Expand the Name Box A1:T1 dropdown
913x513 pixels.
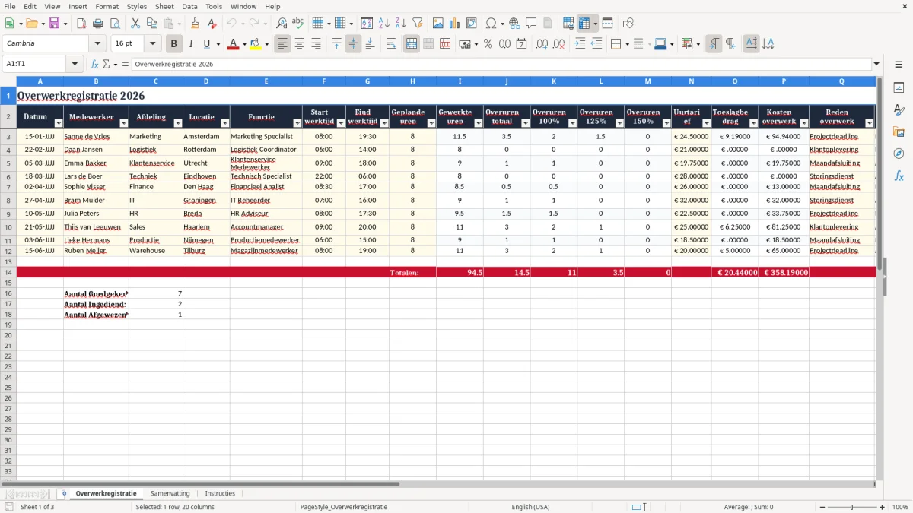coord(75,65)
